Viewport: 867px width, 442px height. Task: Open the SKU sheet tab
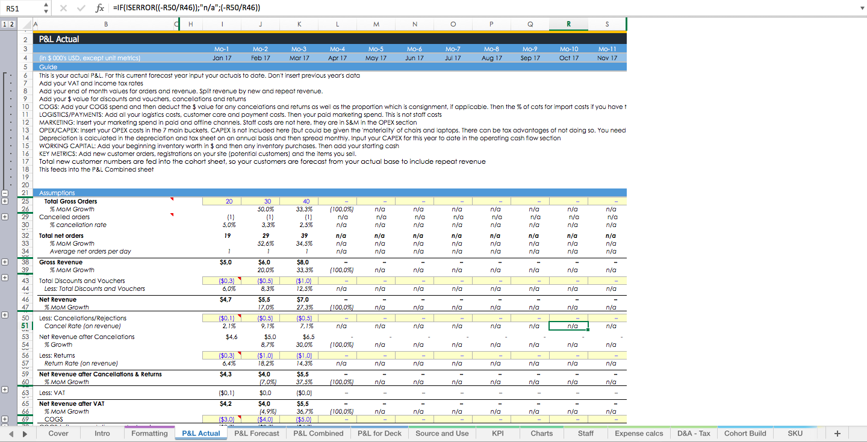click(795, 434)
